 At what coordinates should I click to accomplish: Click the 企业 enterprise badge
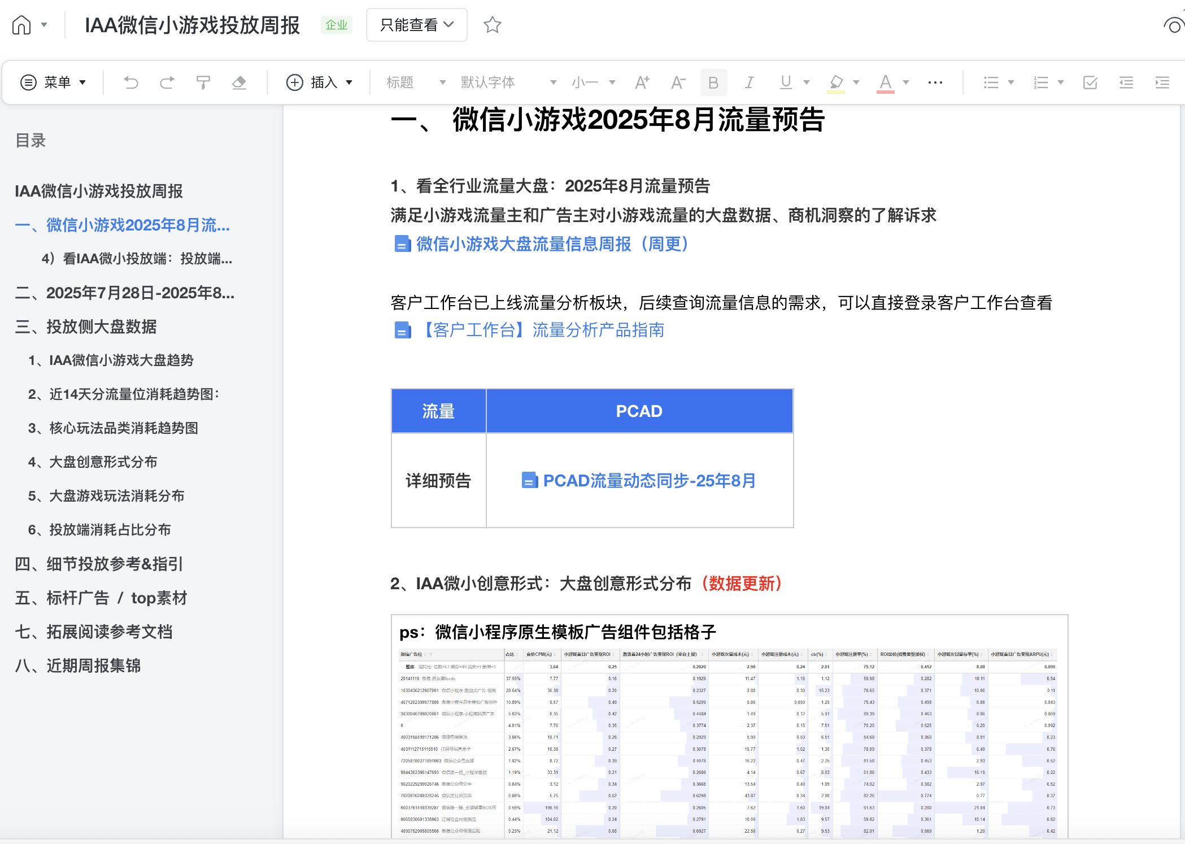point(337,25)
